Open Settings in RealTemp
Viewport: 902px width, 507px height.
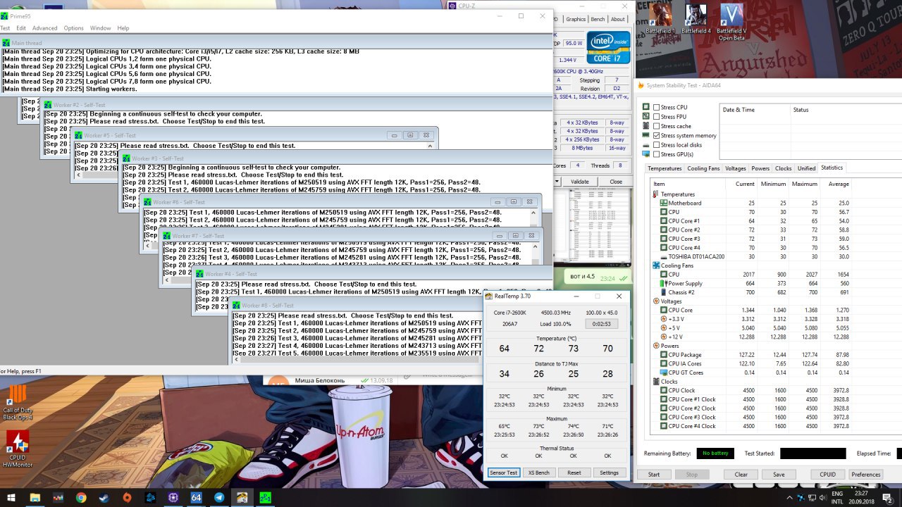(x=609, y=472)
